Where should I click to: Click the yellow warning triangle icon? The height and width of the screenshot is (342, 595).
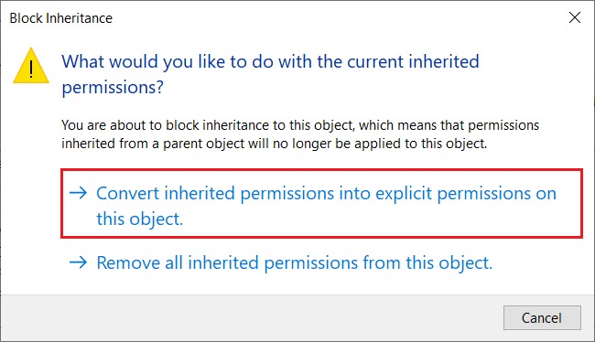[31, 66]
